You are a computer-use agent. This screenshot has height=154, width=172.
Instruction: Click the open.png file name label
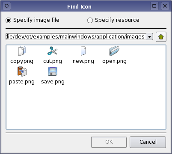(114, 61)
